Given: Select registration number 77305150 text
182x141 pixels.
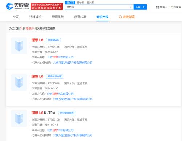Looking at the screenshot, I should point(54,119).
